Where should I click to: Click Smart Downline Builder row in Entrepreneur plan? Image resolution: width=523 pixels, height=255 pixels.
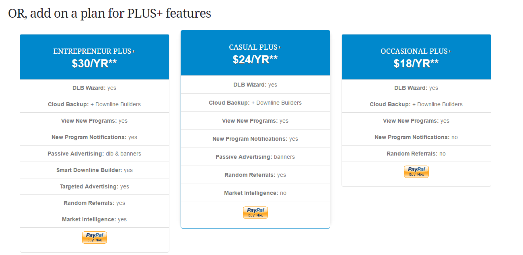[95, 170]
